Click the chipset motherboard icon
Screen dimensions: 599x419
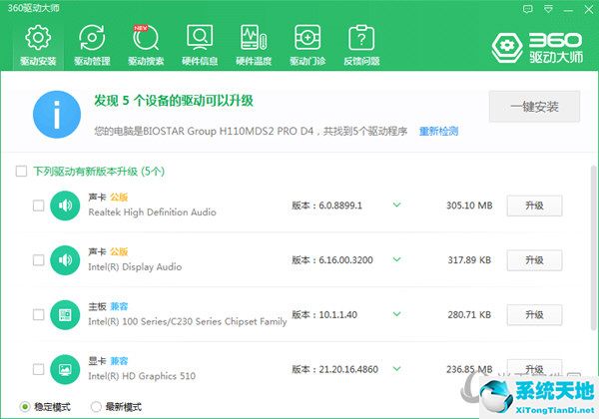click(65, 314)
